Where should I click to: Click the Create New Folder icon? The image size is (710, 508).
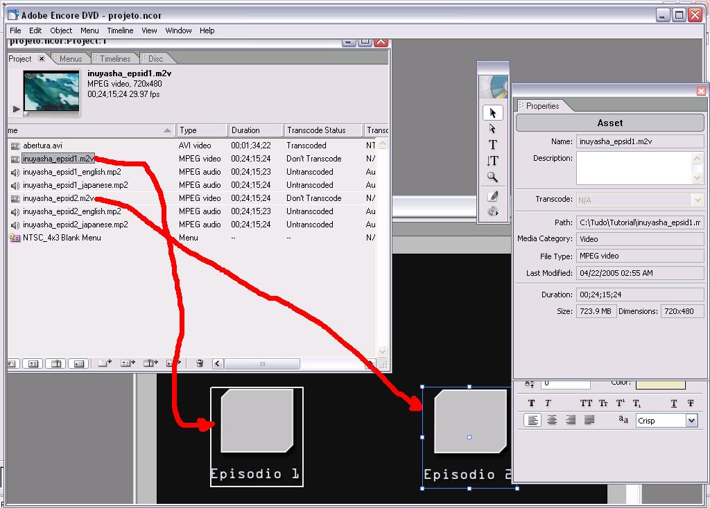[105, 363]
